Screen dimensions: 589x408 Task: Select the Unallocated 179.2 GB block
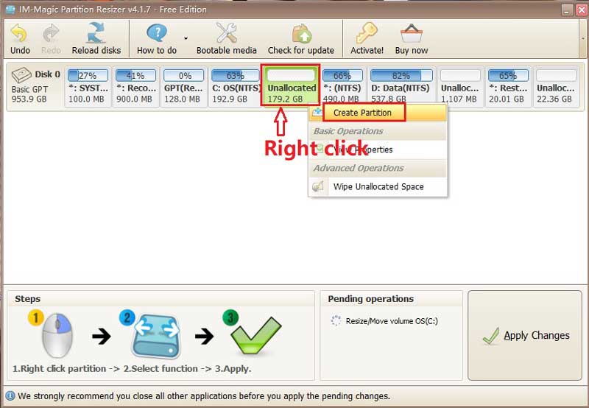291,85
